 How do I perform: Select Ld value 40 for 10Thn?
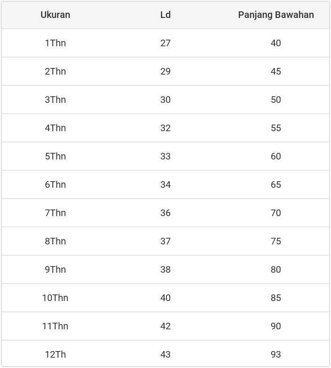[x=165, y=298]
